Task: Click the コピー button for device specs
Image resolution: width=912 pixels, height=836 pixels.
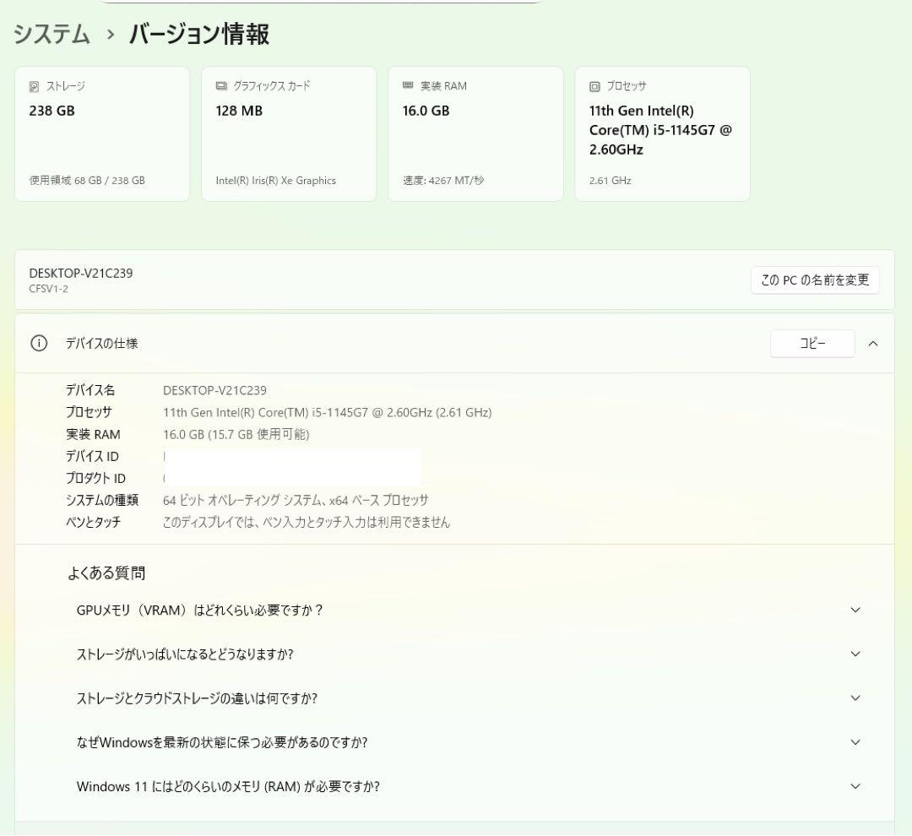Action: click(x=812, y=344)
